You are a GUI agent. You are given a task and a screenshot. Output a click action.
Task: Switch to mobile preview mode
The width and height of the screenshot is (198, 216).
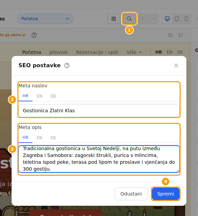pyautogui.click(x=186, y=19)
